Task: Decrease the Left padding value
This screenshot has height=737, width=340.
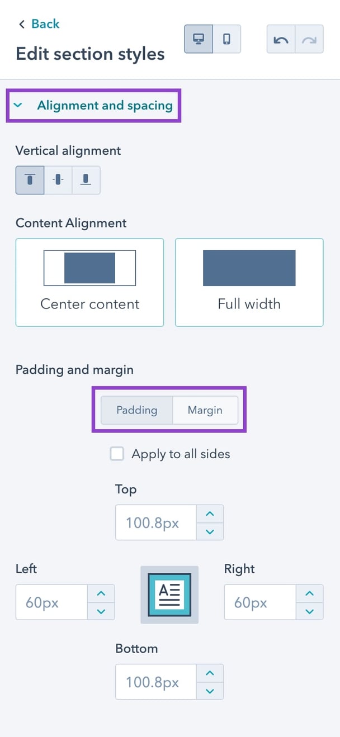Action: [101, 611]
